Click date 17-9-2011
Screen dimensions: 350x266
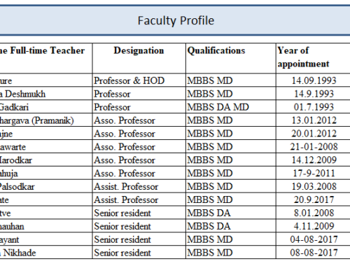314,174
